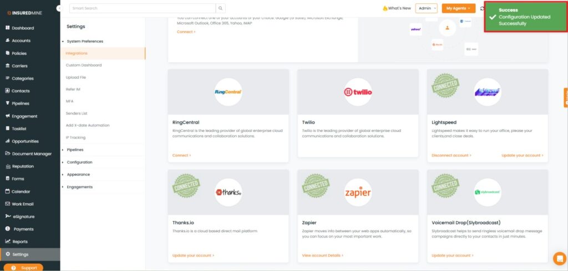Click the refresh sync icon in header
This screenshot has height=271, width=568.
481,8
